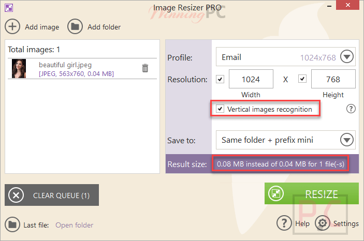
Task: Expand the Profile dropdown arrow
Action: click(347, 56)
